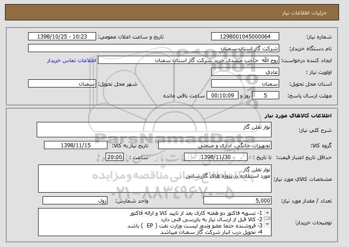The width and height of the screenshot is (349, 247).
Task: Select the priority field عادي
Action: (x=245, y=72)
